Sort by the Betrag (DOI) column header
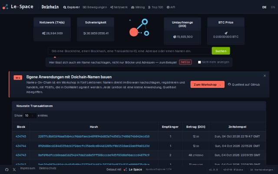This screenshot has width=278, height=174. [195, 127]
